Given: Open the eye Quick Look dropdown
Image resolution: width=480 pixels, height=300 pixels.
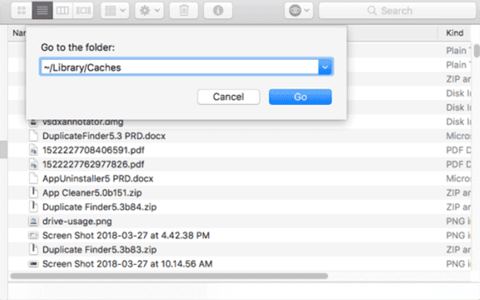Looking at the screenshot, I should click(298, 10).
